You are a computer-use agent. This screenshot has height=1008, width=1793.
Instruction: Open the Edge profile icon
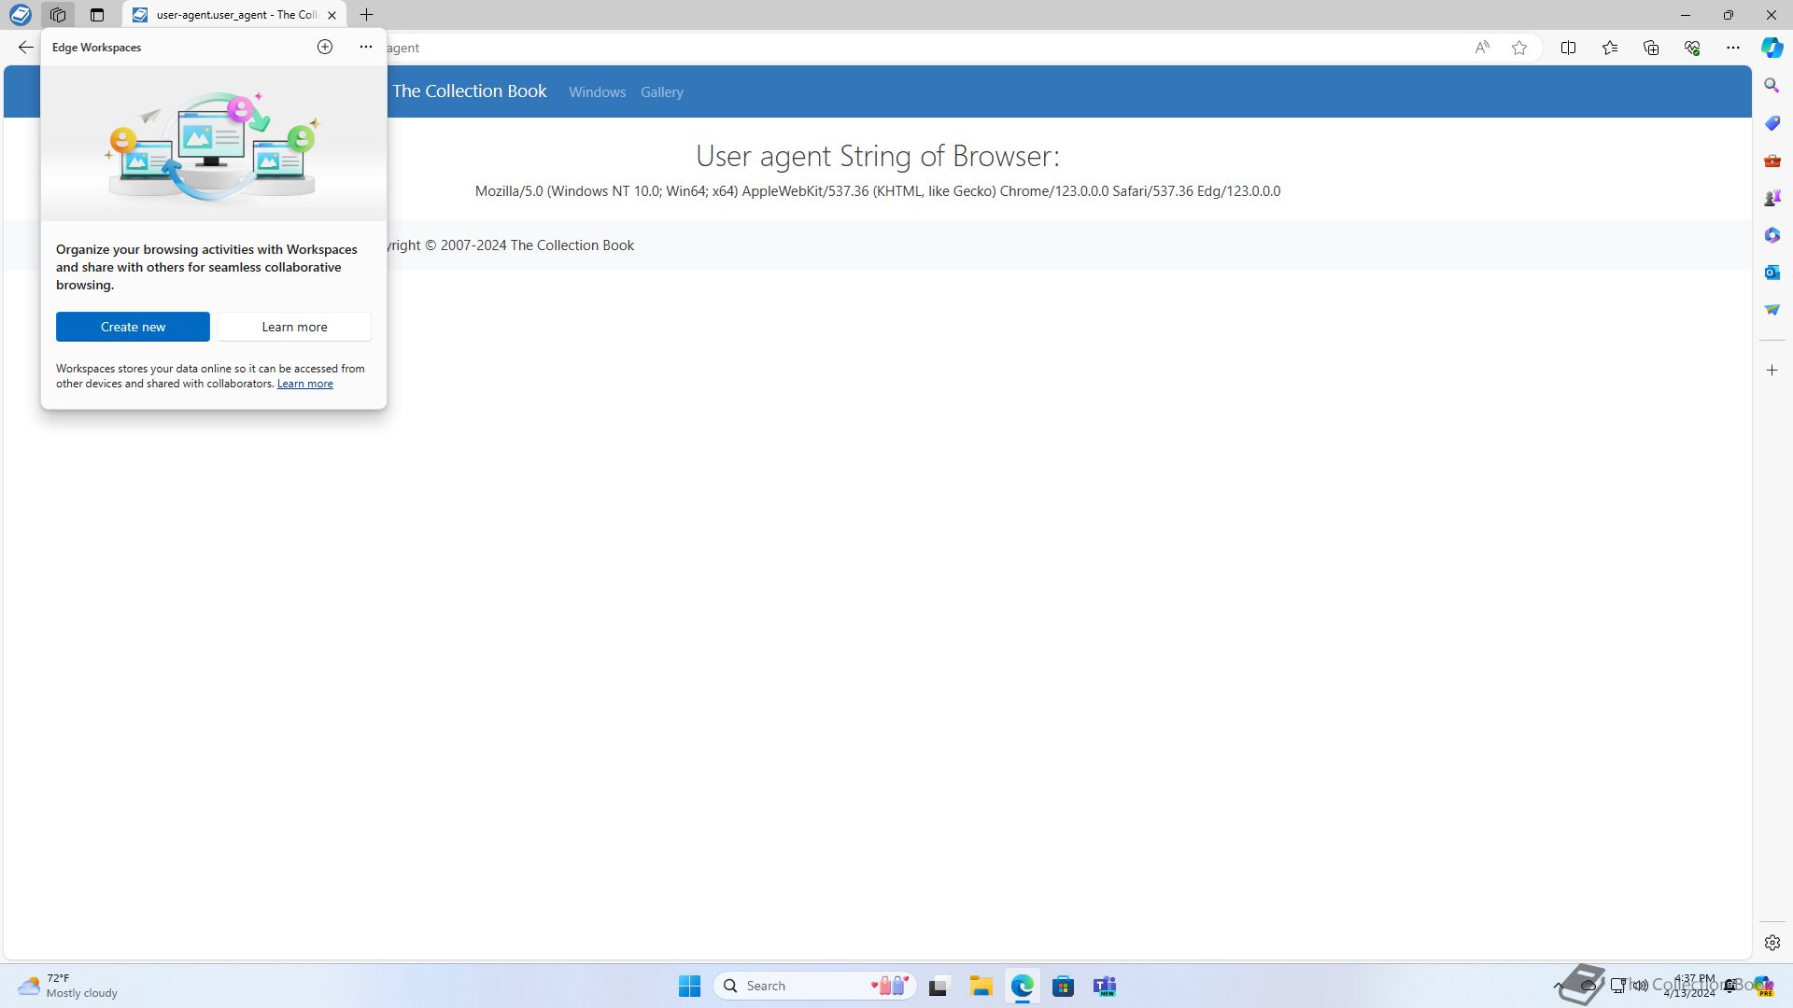click(x=20, y=15)
